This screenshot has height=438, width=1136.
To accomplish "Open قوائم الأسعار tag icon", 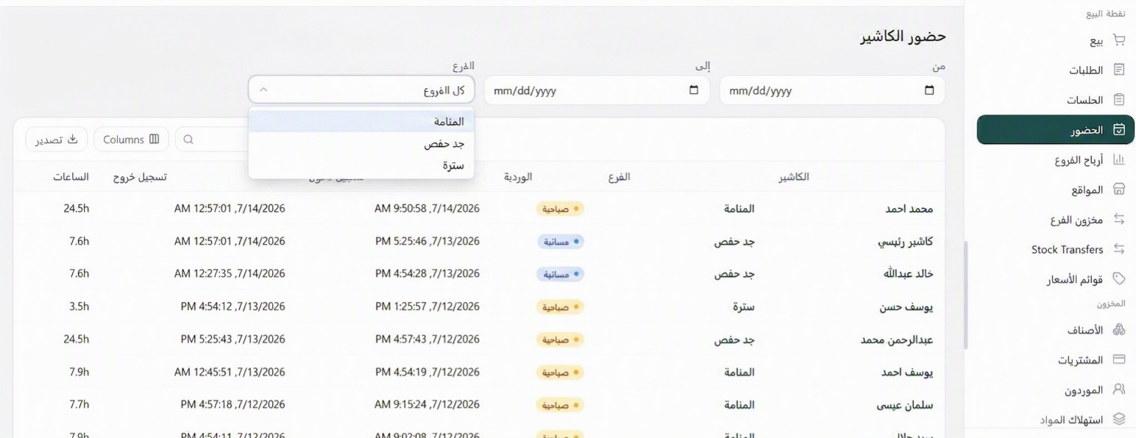I will [1119, 279].
